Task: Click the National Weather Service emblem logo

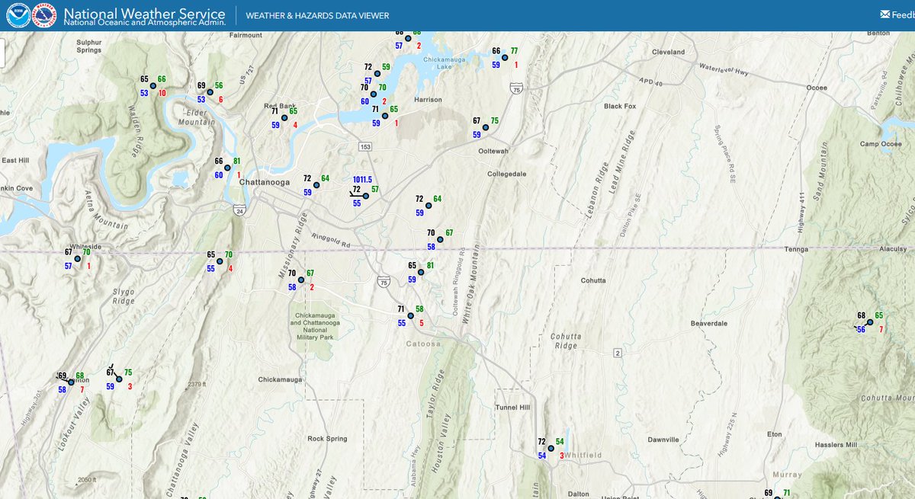Action: pyautogui.click(x=45, y=15)
